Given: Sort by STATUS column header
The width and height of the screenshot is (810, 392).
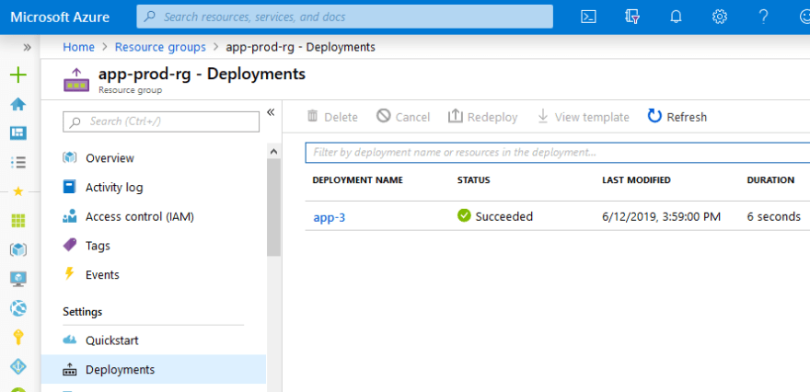Looking at the screenshot, I should coord(473,180).
